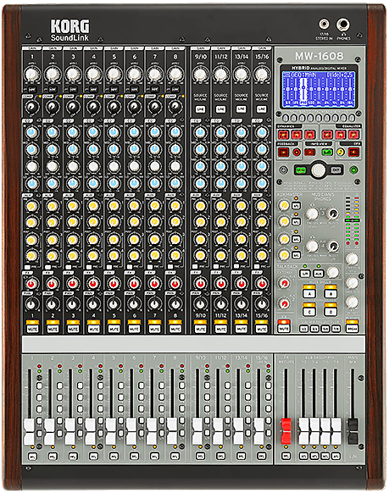Enable PFL on channel 1

point(32,456)
